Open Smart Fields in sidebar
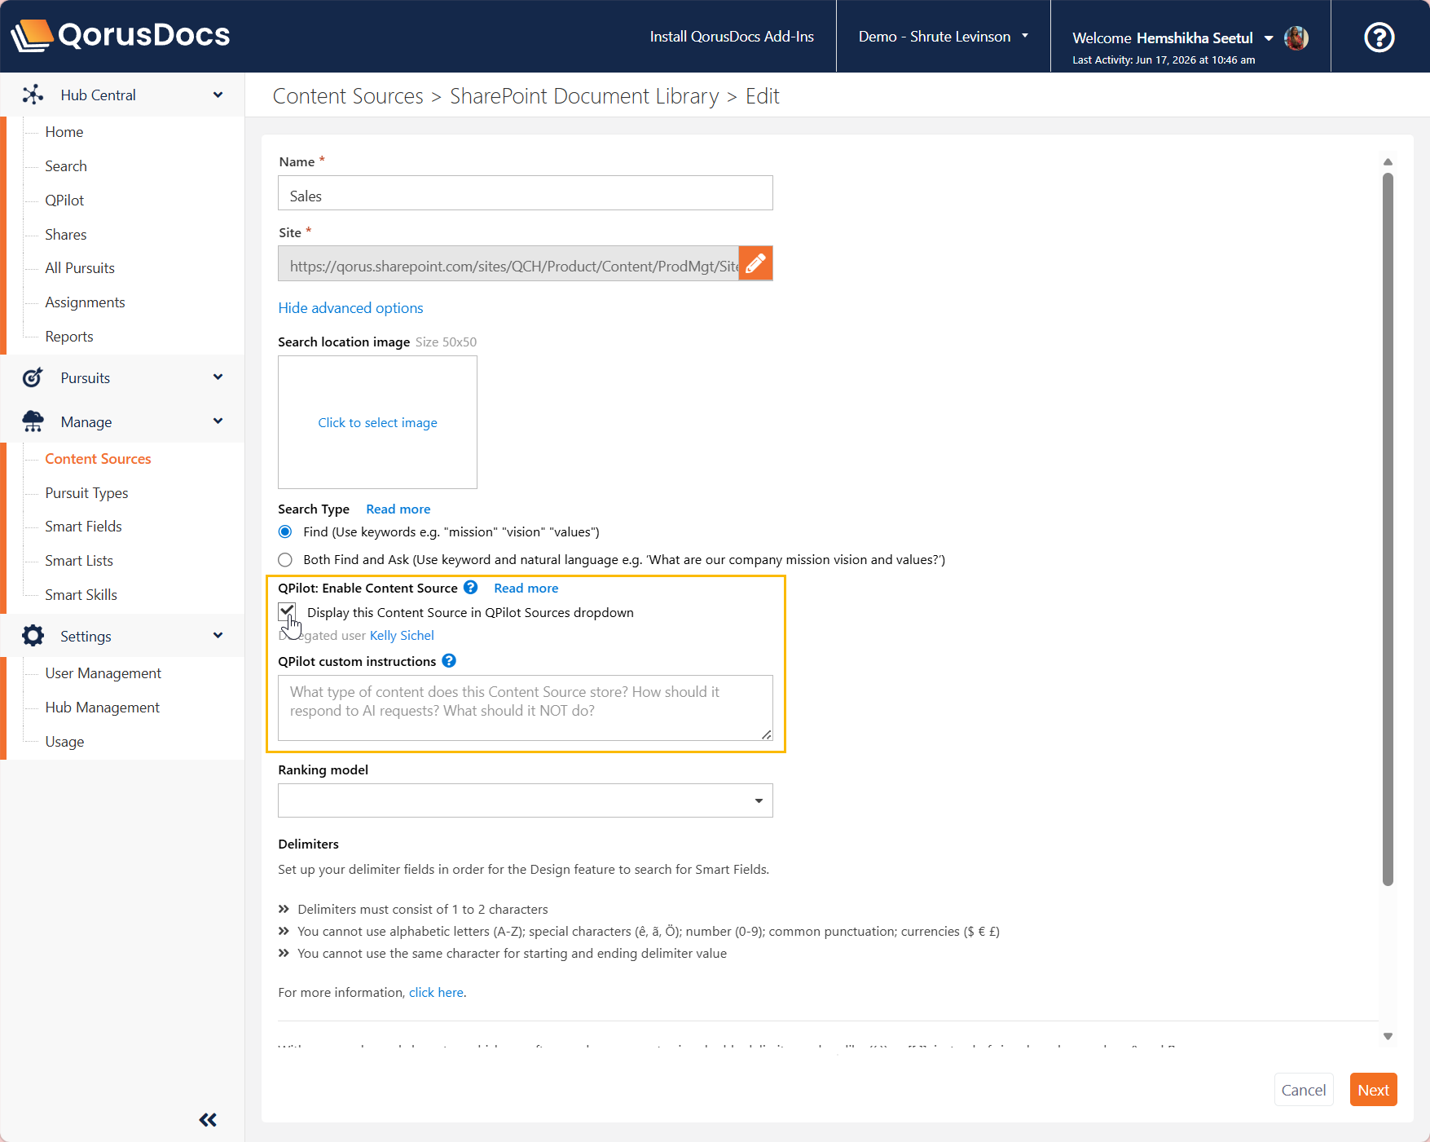Viewport: 1430px width, 1142px height. tap(83, 527)
